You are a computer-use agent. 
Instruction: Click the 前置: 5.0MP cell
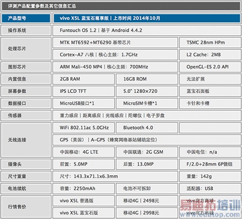83,164
